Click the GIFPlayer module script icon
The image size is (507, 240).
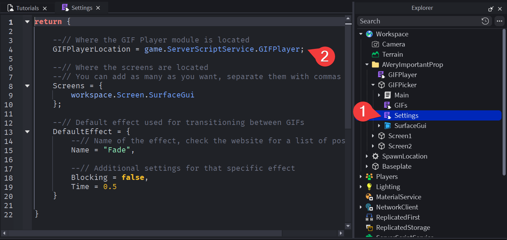tap(381, 75)
